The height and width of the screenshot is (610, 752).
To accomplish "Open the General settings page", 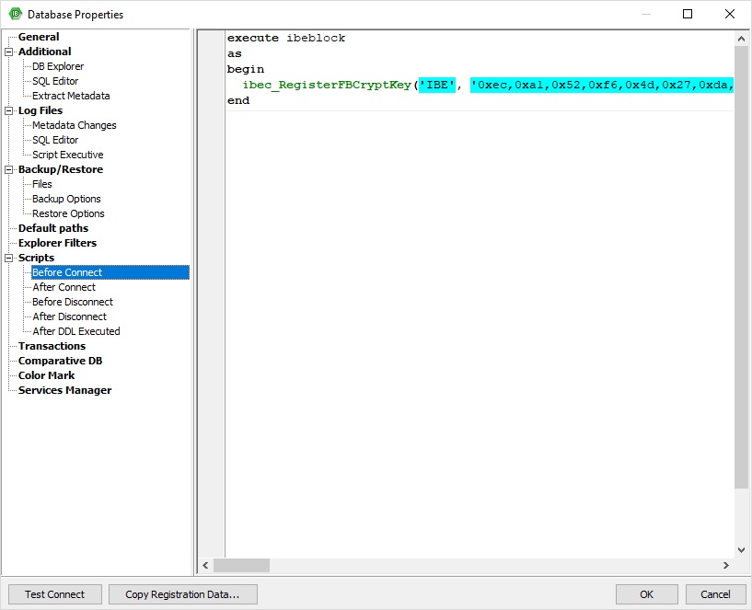I will [x=39, y=37].
